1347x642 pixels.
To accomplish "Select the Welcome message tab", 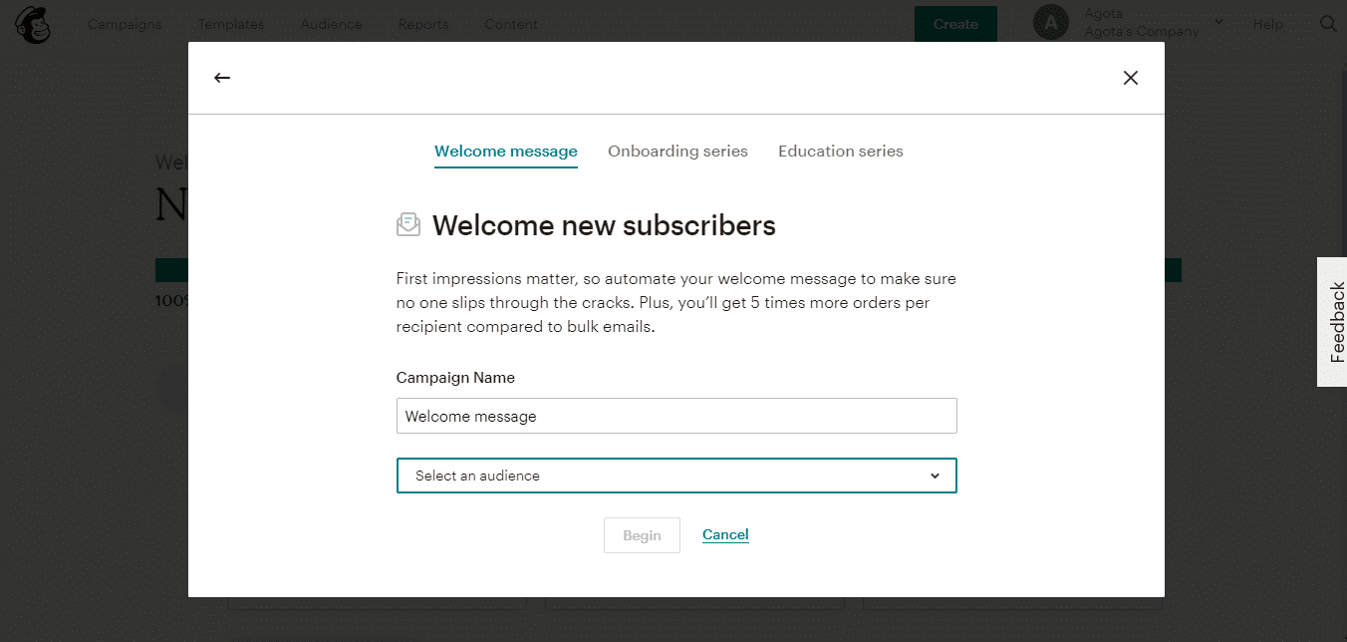I will (x=505, y=151).
